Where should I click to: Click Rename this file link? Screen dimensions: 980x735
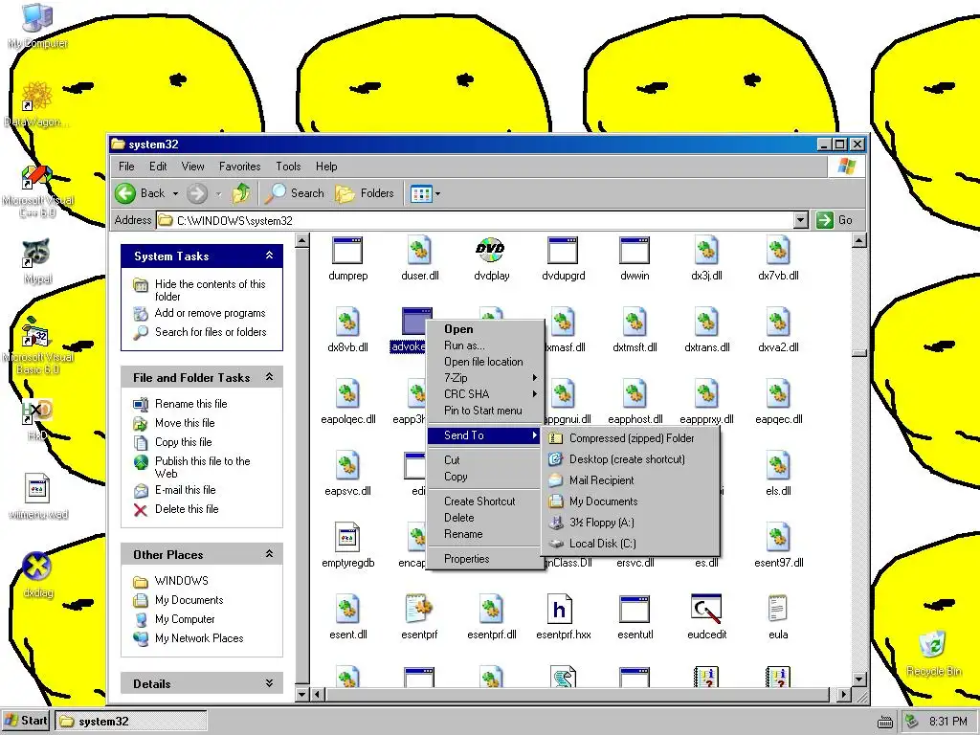[x=190, y=404]
